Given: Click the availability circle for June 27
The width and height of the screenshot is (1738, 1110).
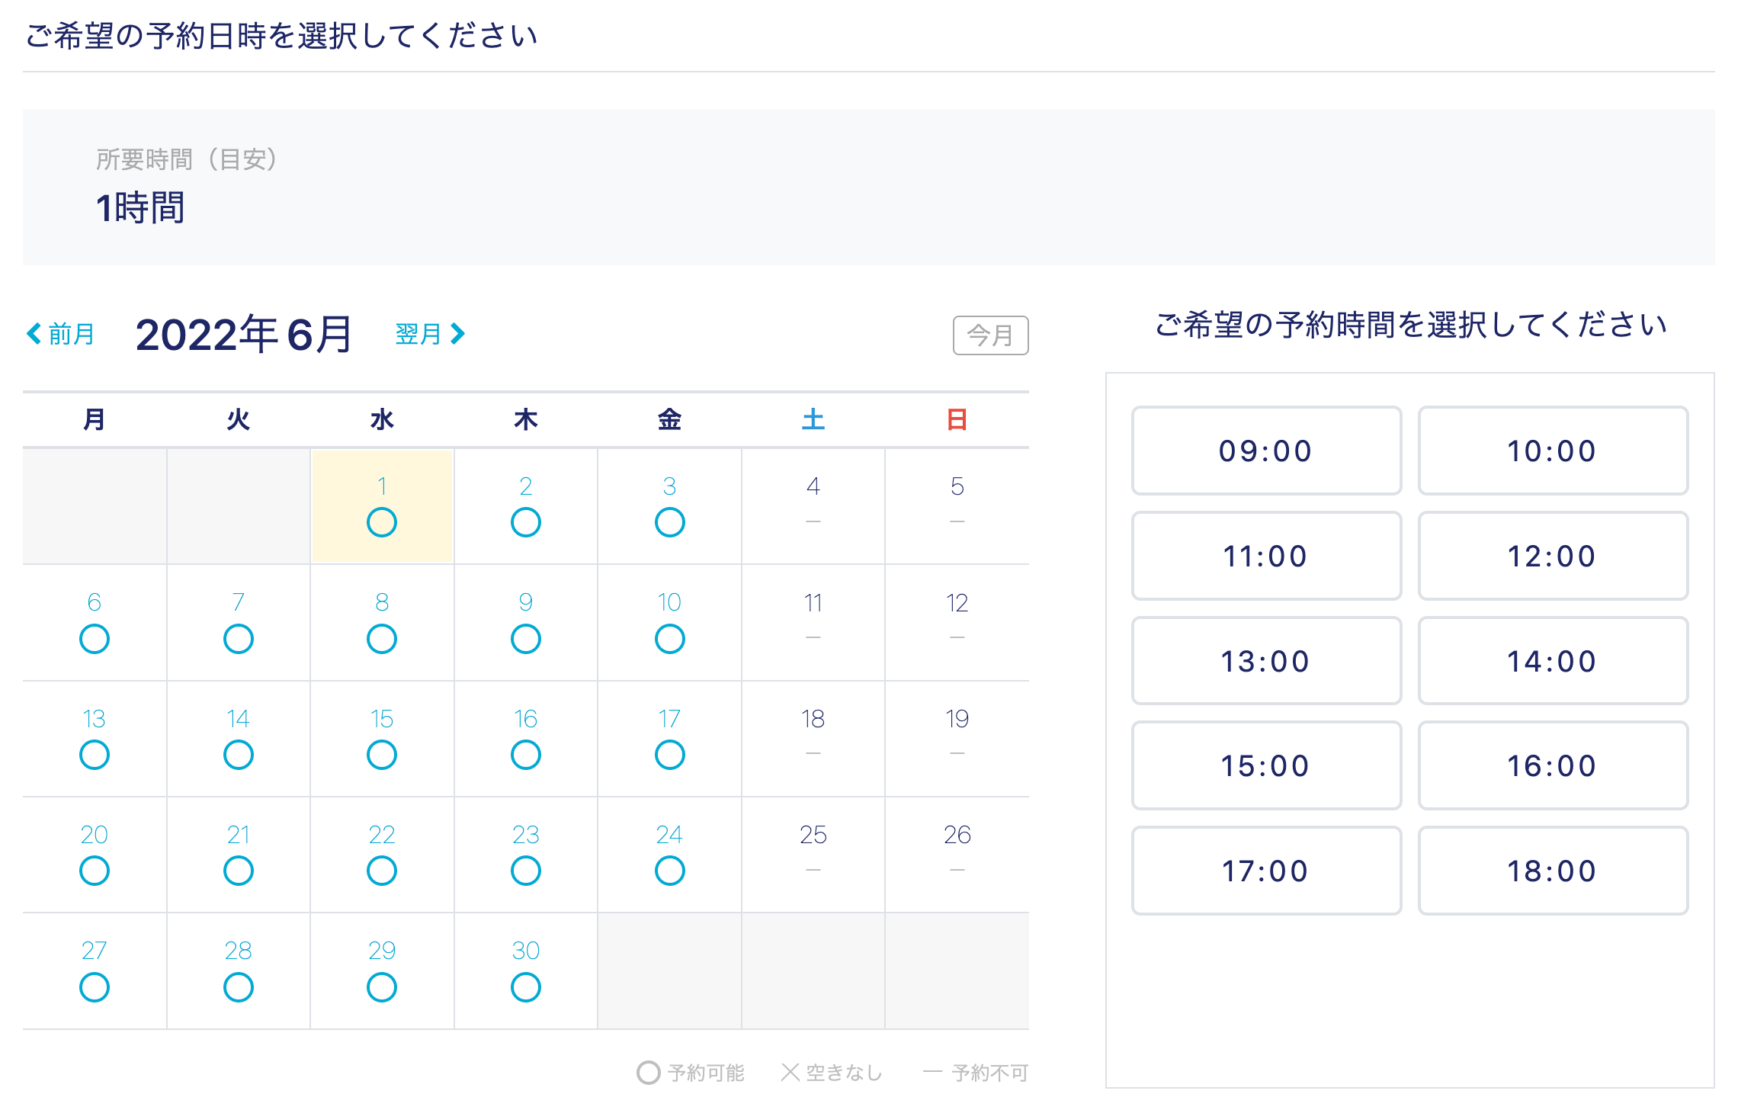Looking at the screenshot, I should 95,987.
